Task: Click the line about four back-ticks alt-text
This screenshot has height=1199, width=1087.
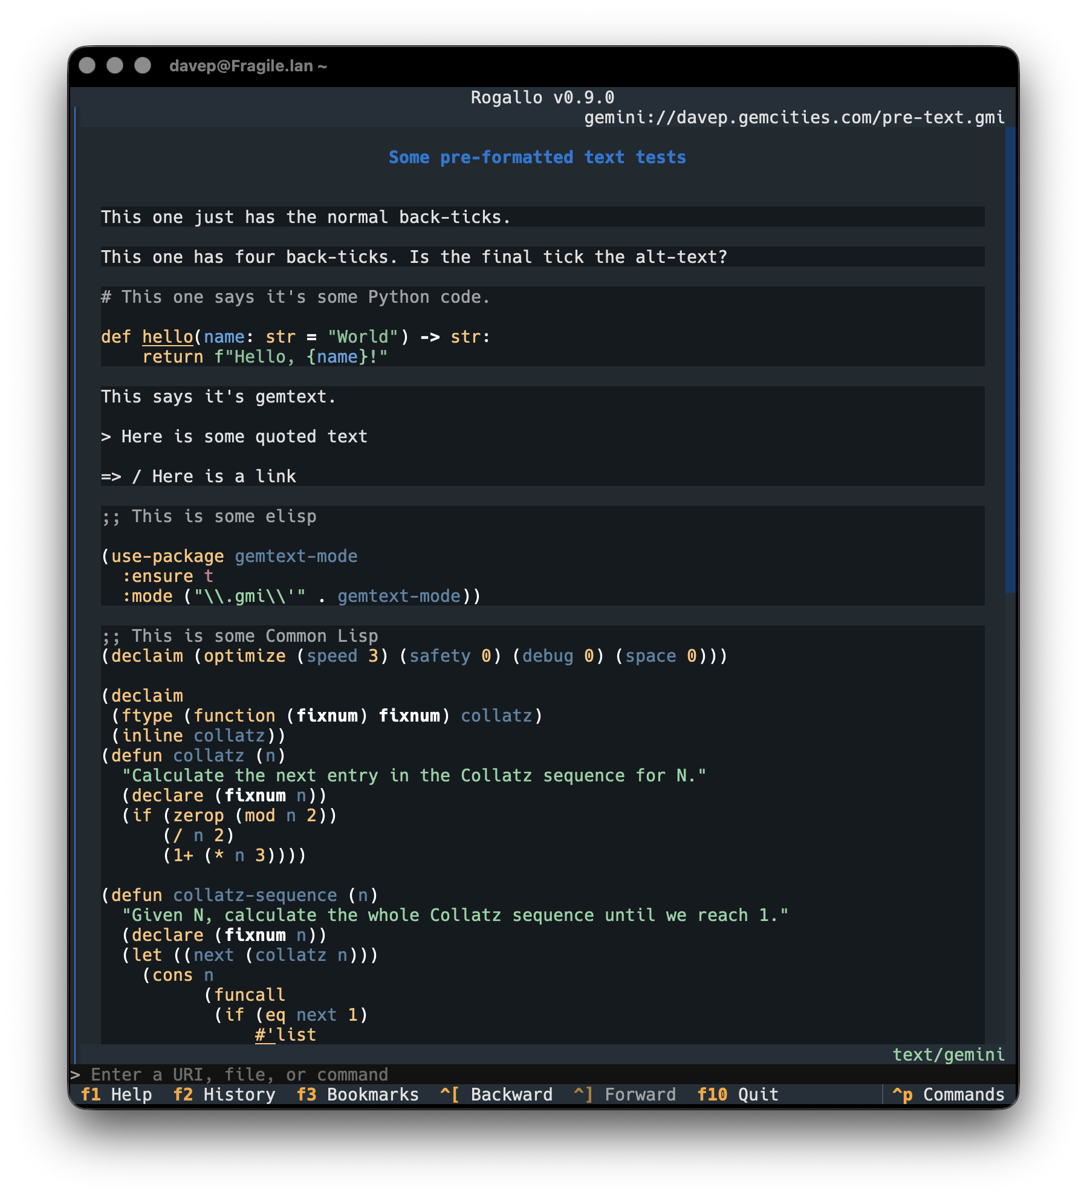Action: pyautogui.click(x=414, y=257)
